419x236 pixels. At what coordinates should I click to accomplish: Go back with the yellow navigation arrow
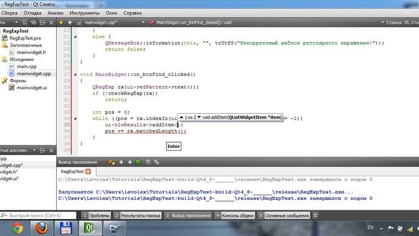point(61,23)
